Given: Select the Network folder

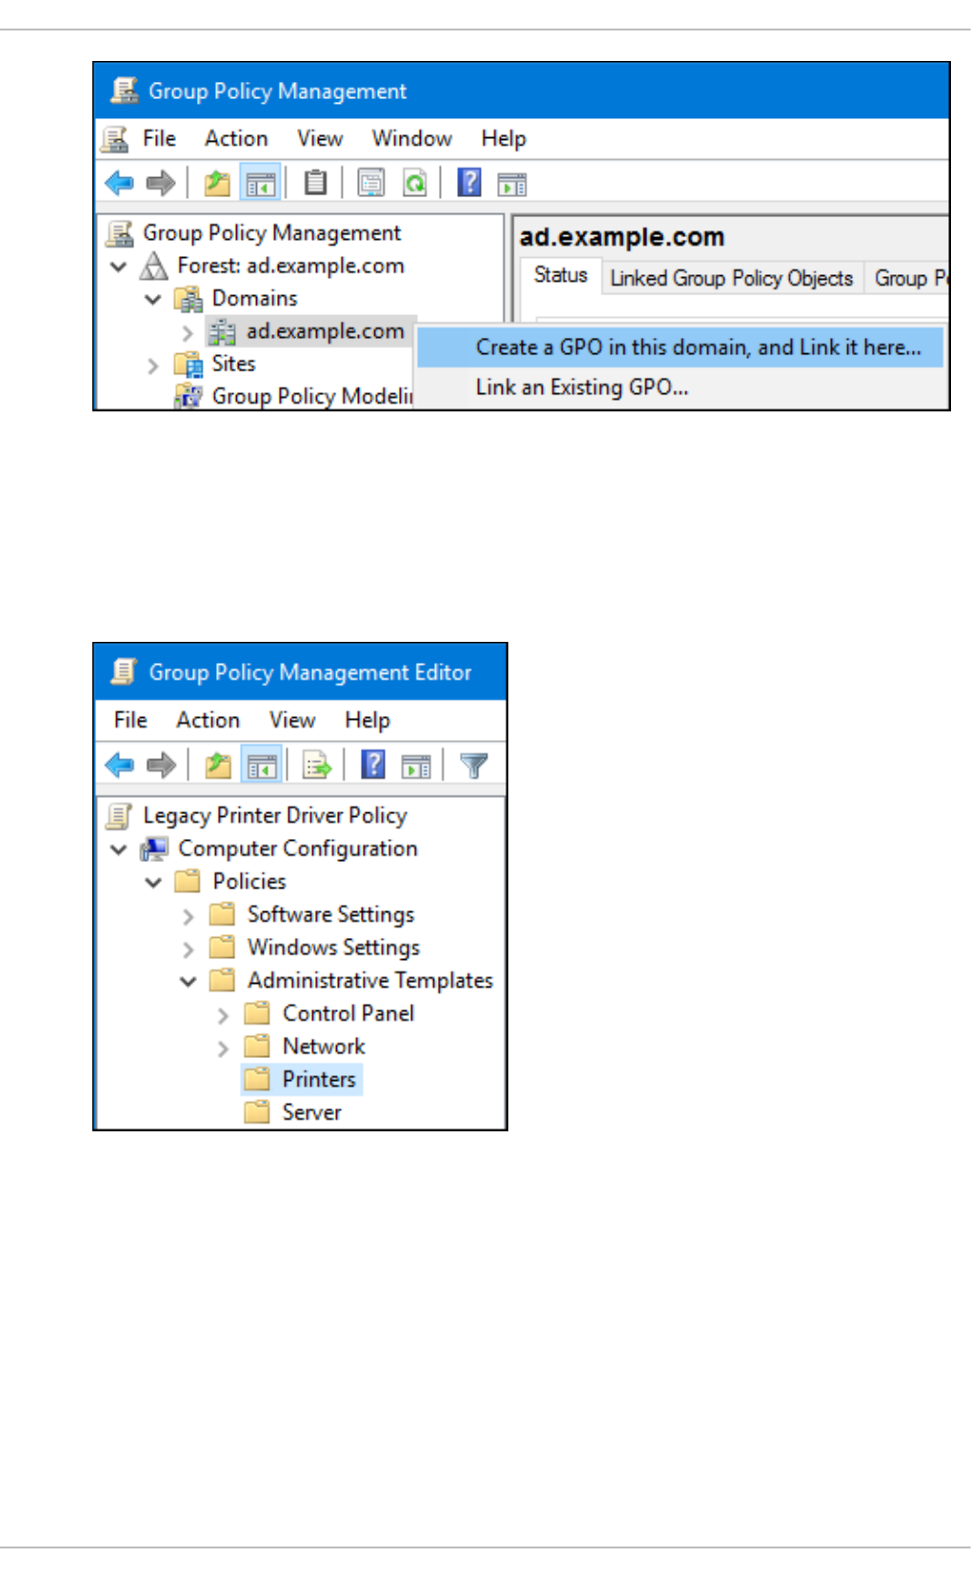Looking at the screenshot, I should (324, 1046).
